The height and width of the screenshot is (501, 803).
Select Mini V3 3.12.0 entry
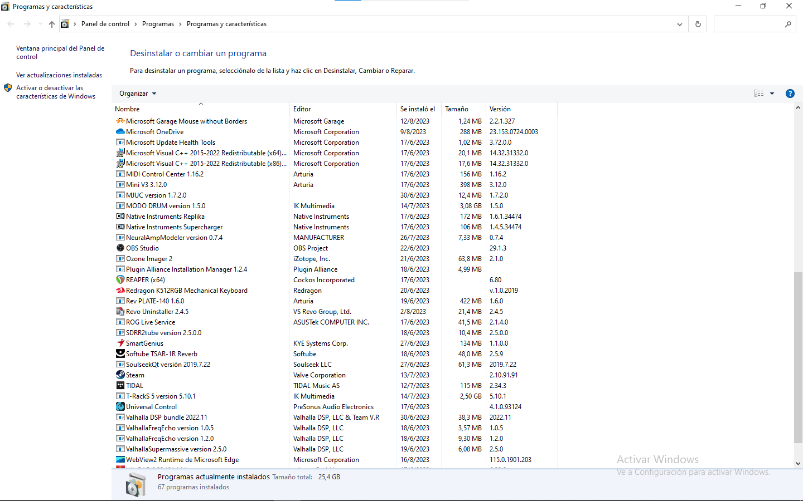coord(336,185)
